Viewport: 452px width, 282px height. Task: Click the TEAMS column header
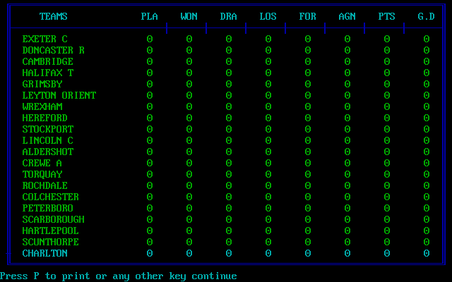(x=54, y=16)
